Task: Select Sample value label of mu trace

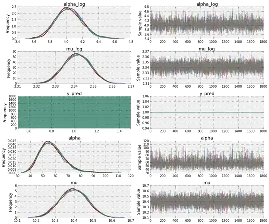Action: [138, 202]
